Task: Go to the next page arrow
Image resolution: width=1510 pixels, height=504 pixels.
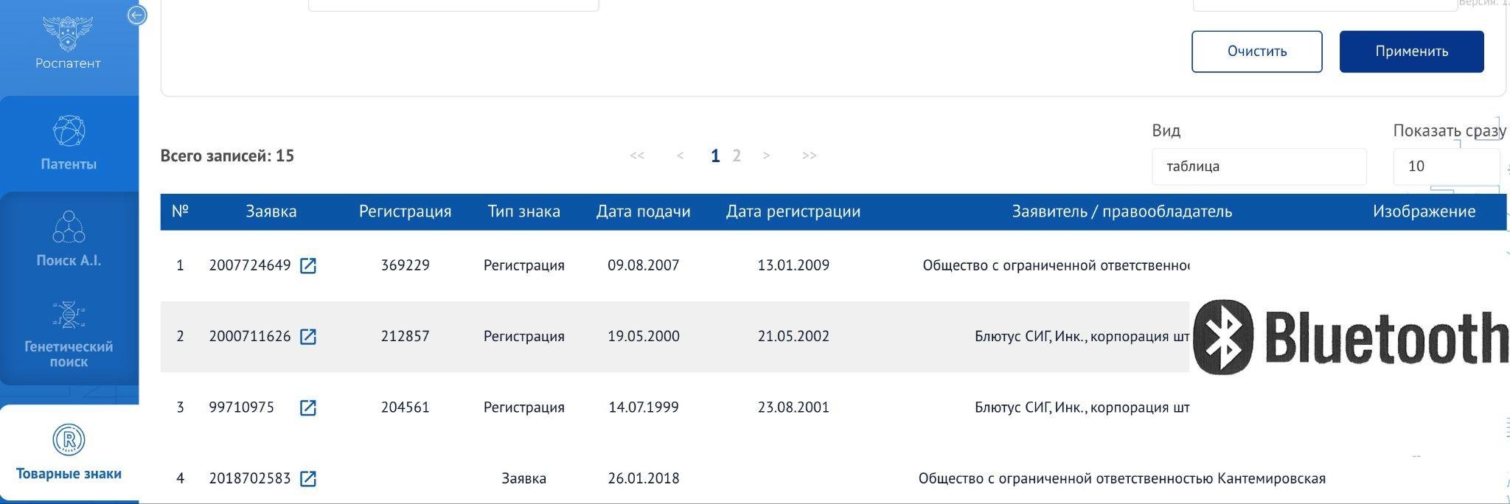Action: [767, 155]
